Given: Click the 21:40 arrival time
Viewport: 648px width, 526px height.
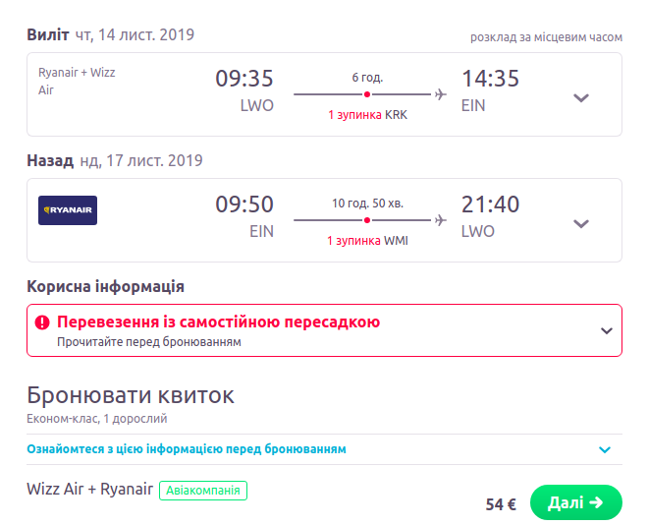Looking at the screenshot, I should 490,205.
